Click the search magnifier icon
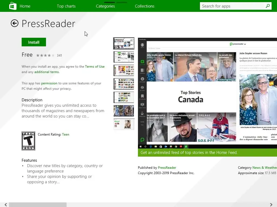This screenshot has height=207, width=277. [268, 6]
